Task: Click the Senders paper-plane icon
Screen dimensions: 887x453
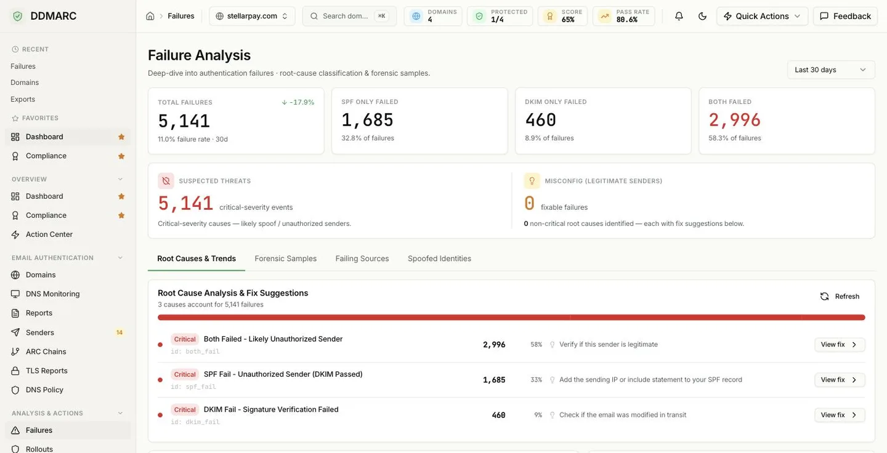Action: coord(15,332)
